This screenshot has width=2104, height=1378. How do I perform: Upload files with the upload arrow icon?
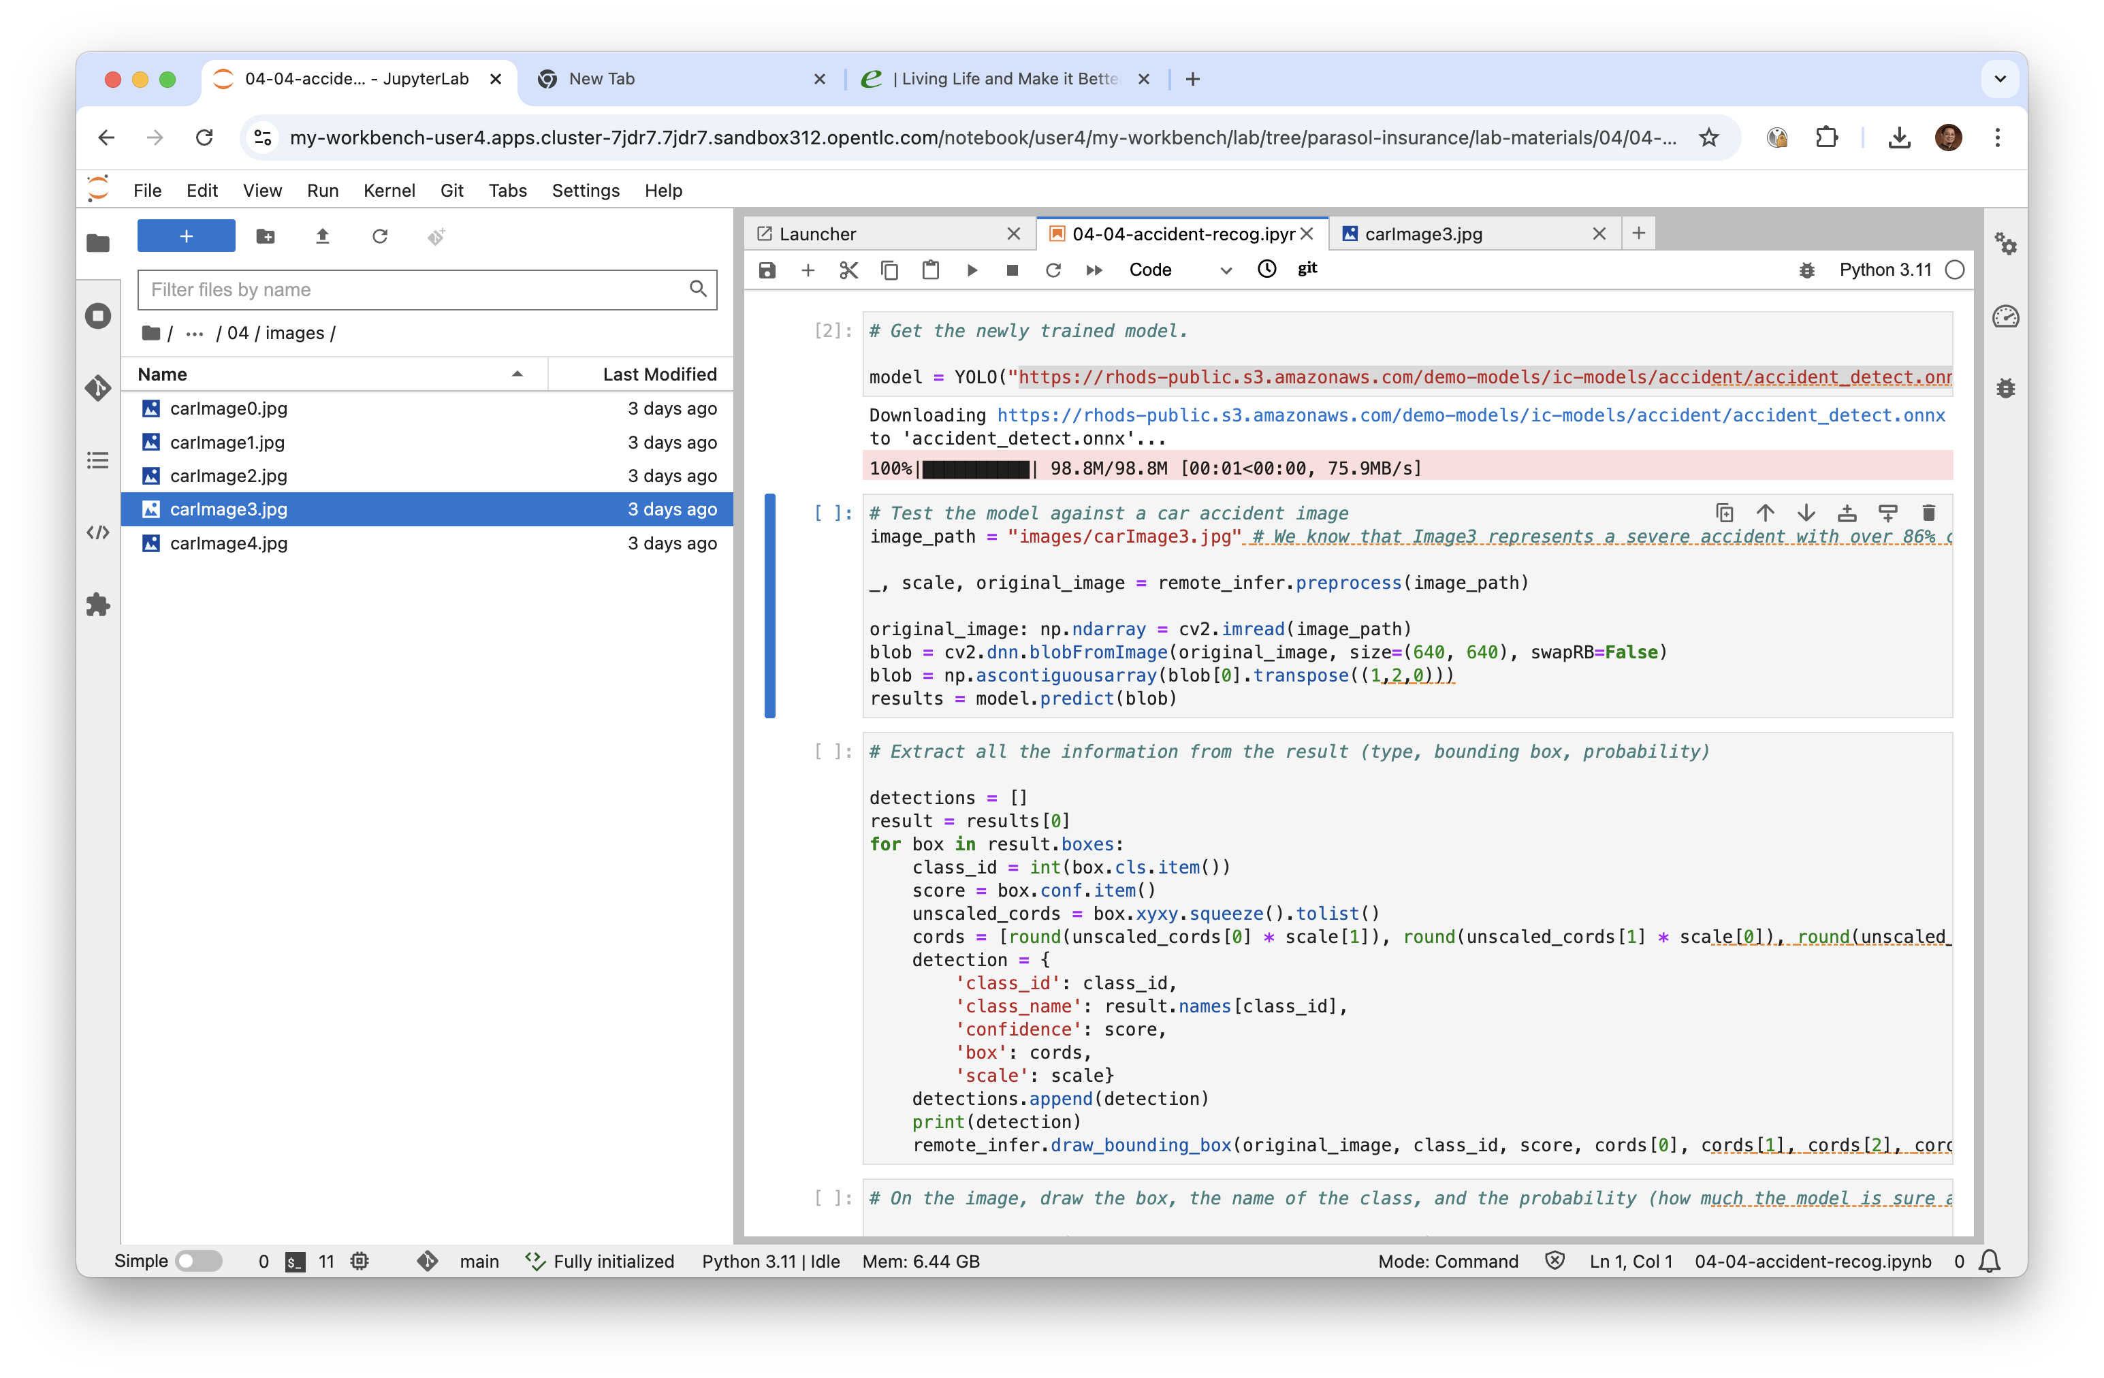point(323,236)
